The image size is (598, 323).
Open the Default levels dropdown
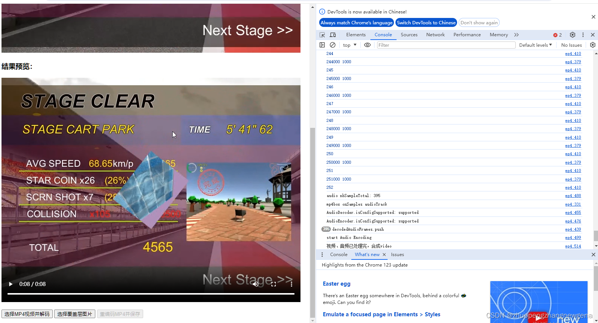(x=535, y=45)
